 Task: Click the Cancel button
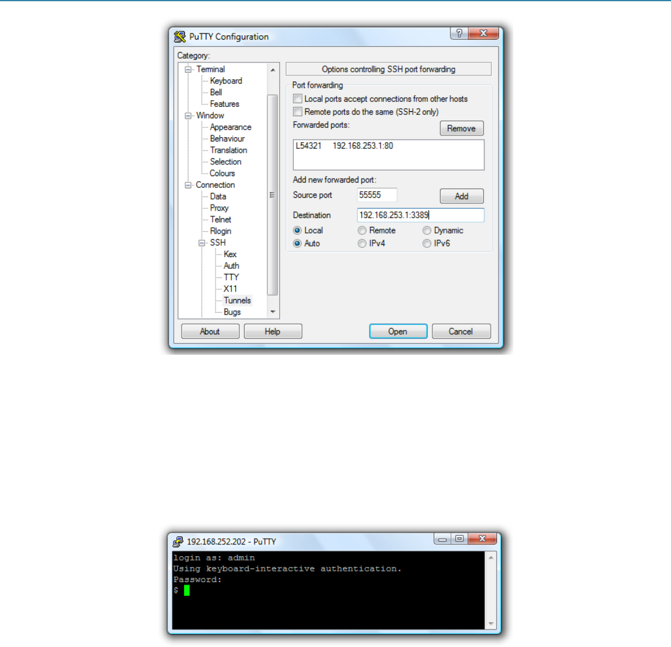point(461,332)
